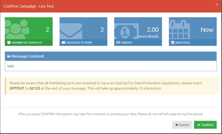Click the message content field containing test
This screenshot has height=134, width=222.
coord(111,66)
